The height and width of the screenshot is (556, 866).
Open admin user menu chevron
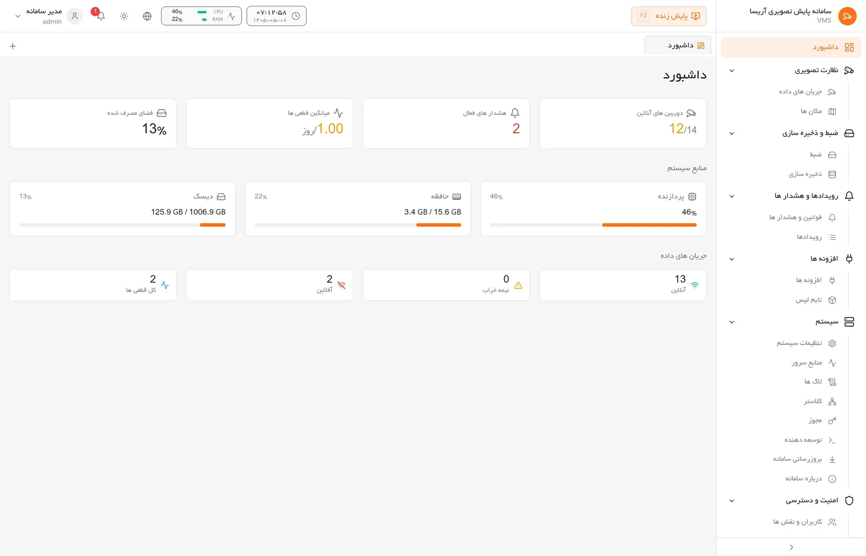[18, 16]
